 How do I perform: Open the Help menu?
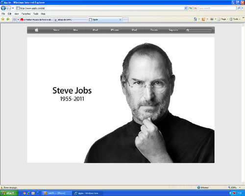tap(43, 14)
